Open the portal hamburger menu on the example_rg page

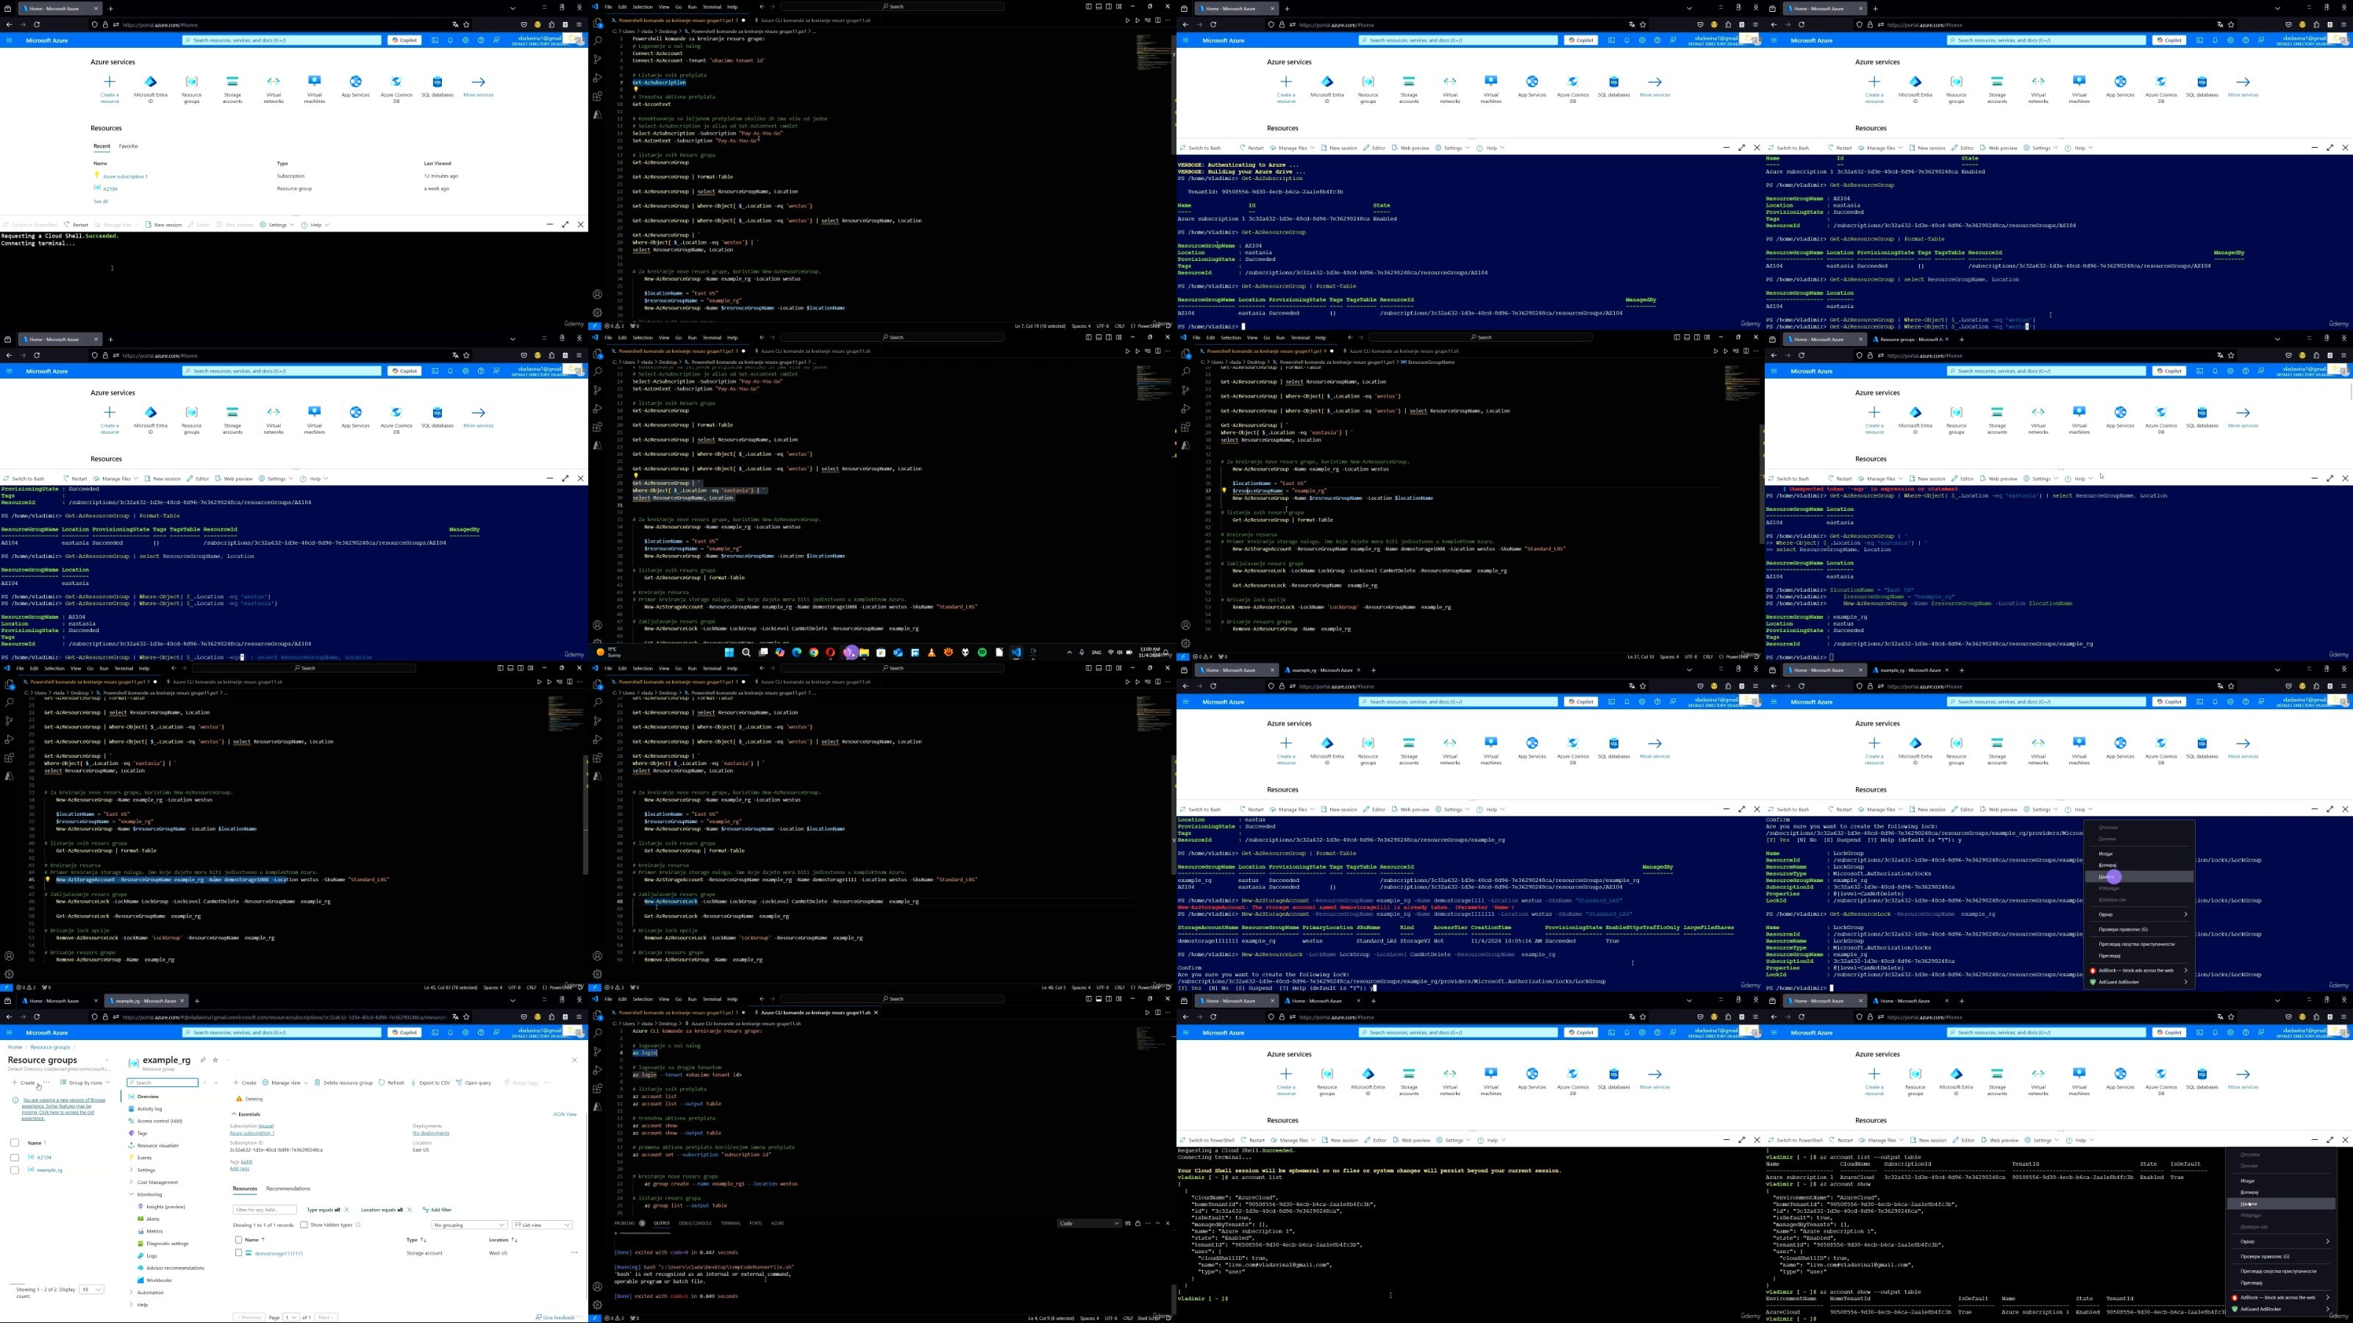point(9,1033)
